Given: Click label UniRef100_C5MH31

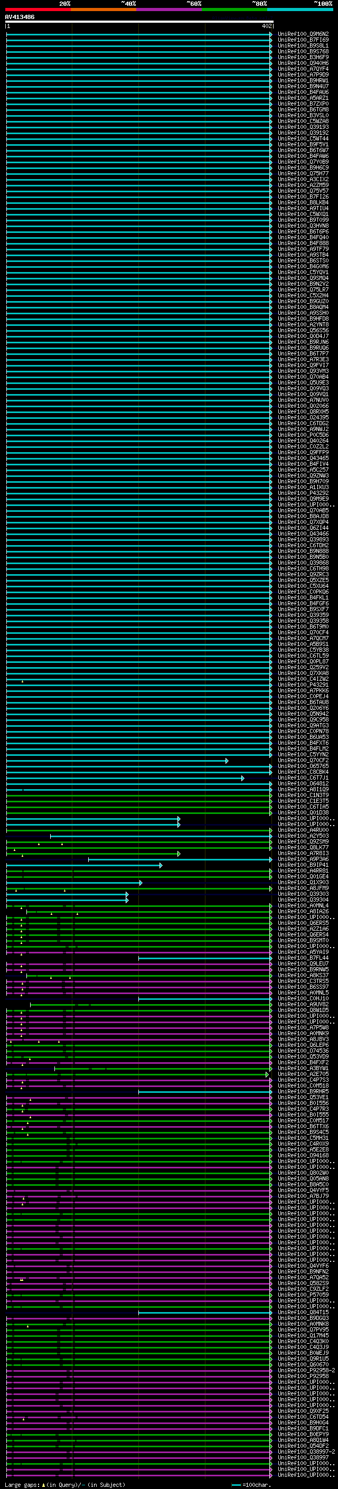Looking at the screenshot, I should click(303, 1138).
